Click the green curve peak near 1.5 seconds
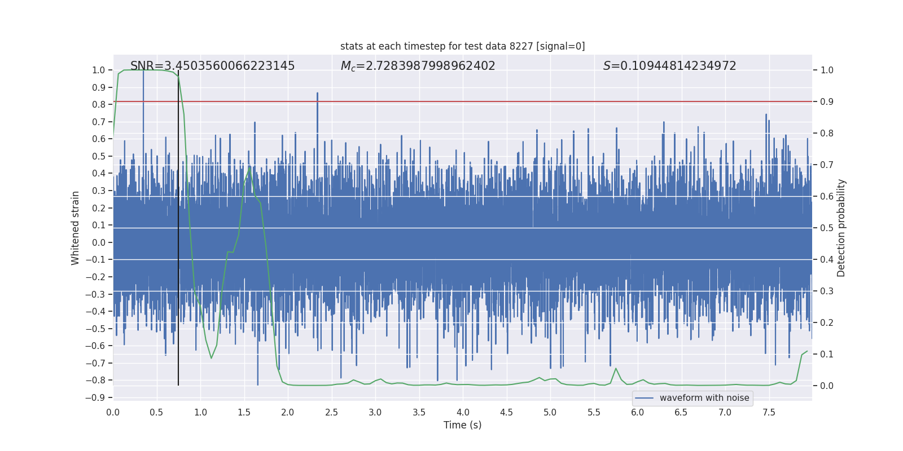 pos(249,166)
